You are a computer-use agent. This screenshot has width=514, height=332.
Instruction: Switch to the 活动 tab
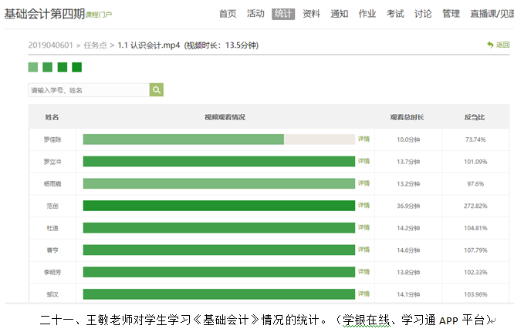[x=255, y=14]
